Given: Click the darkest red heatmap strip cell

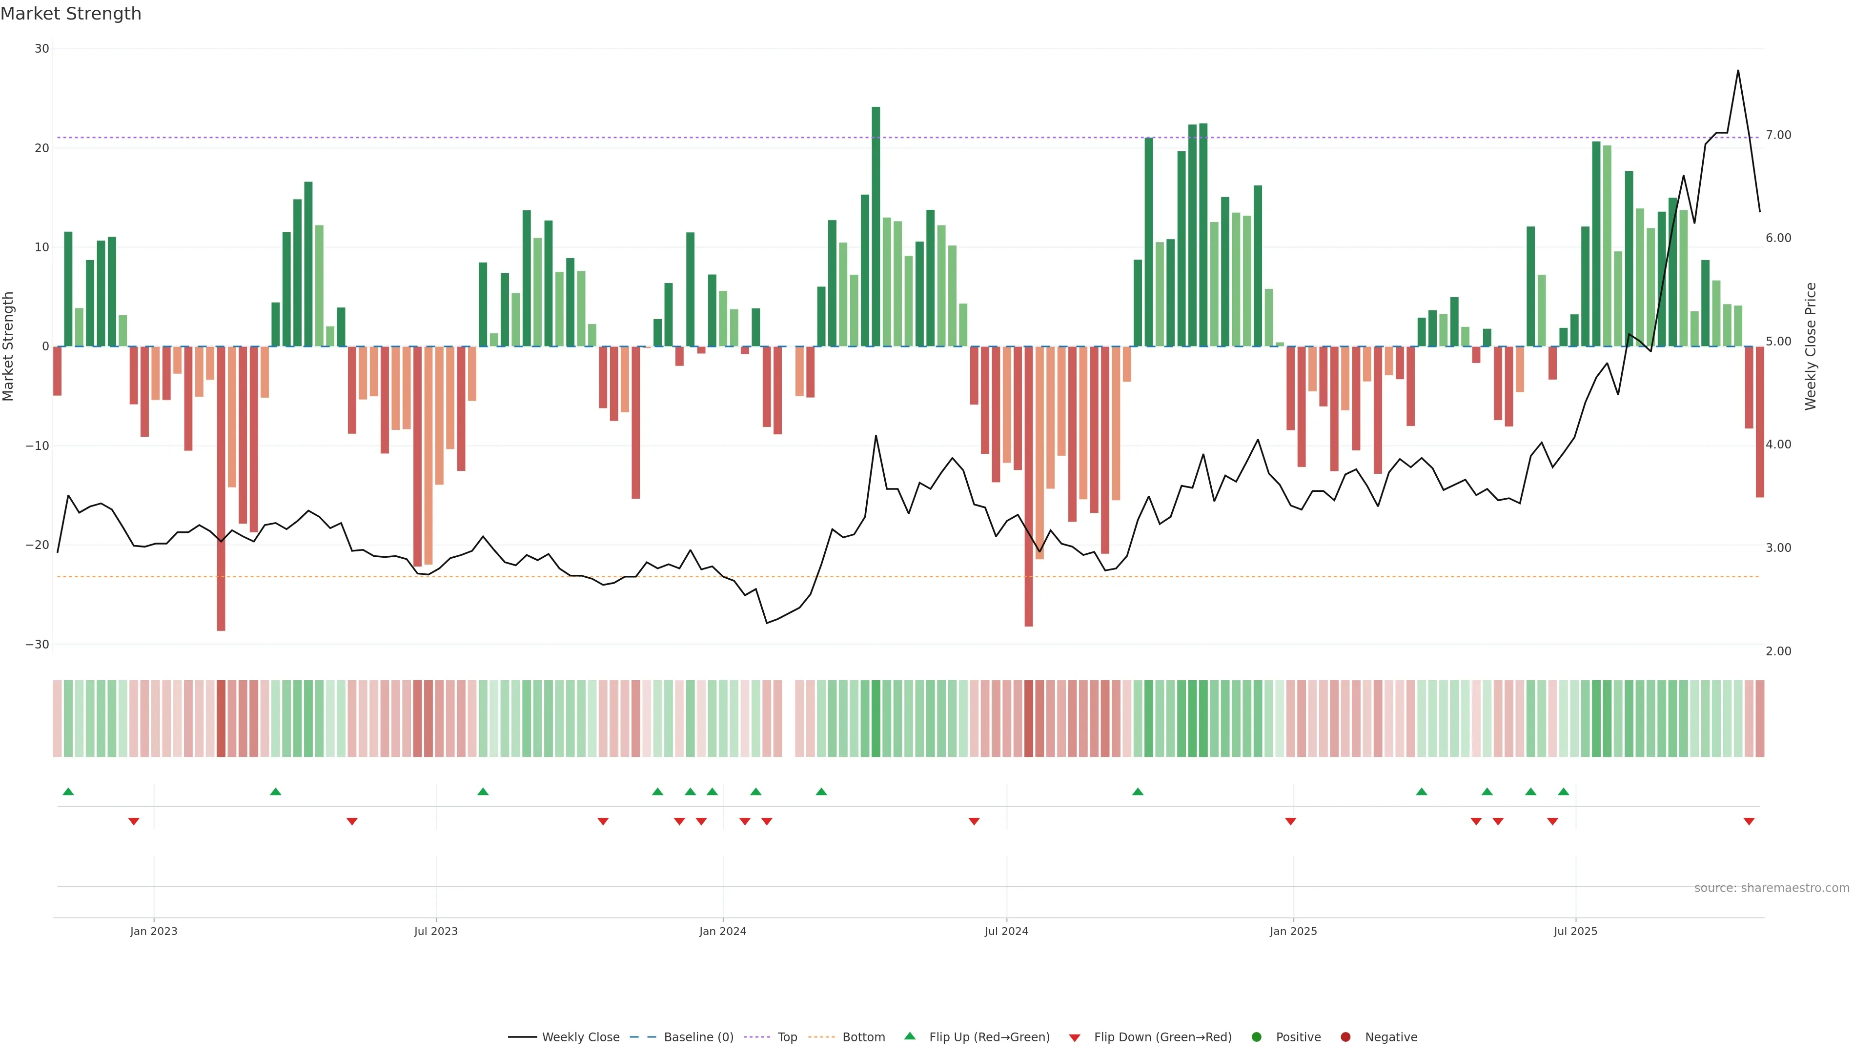Looking at the screenshot, I should point(221,719).
